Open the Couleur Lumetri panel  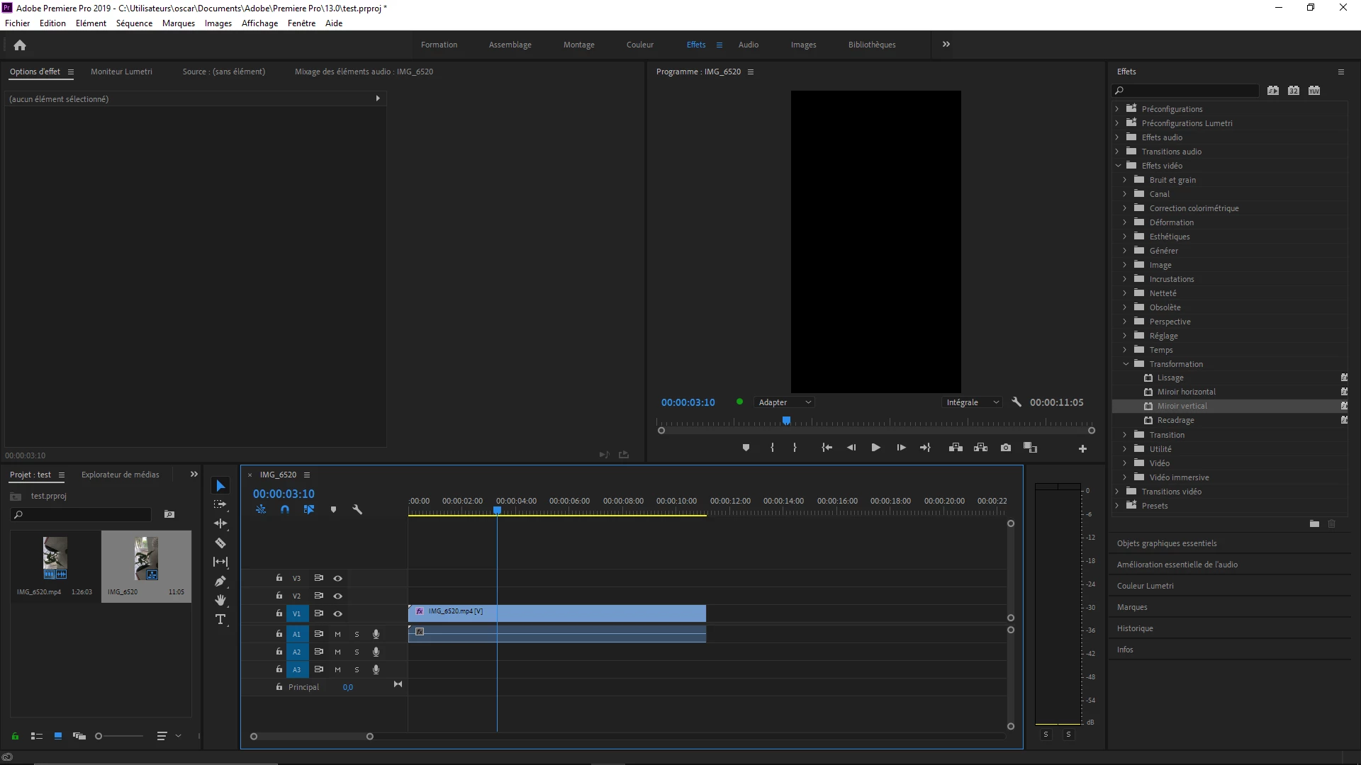(x=1145, y=586)
